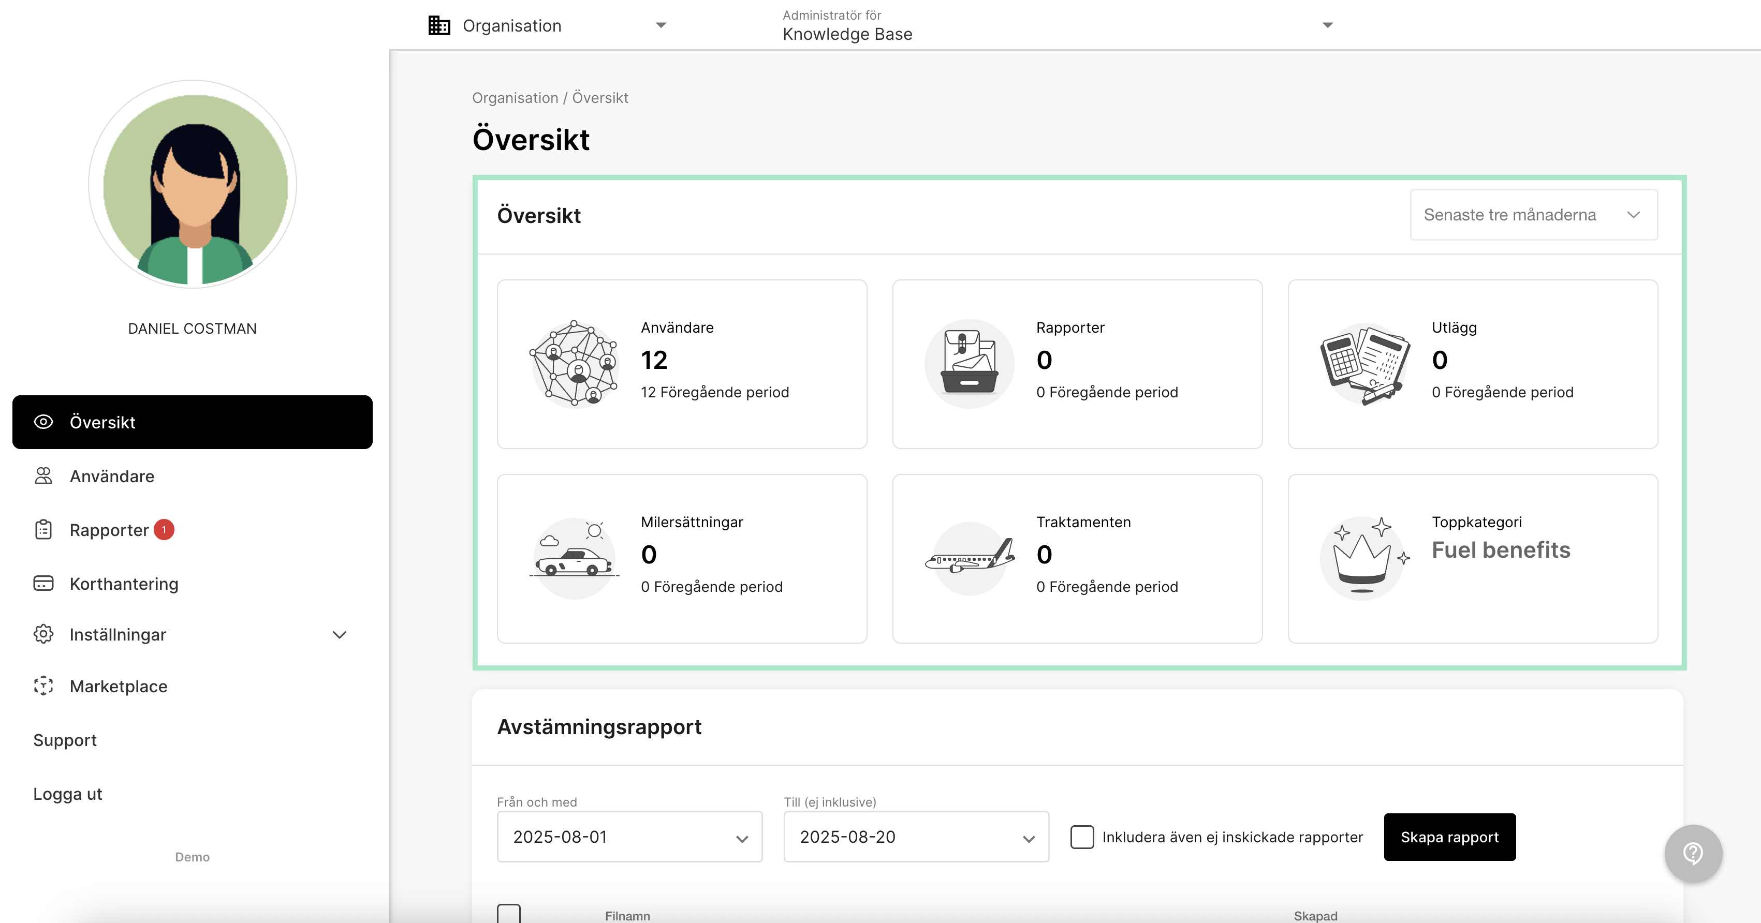Click the card icon beside Korthantering
The width and height of the screenshot is (1761, 923).
(43, 584)
